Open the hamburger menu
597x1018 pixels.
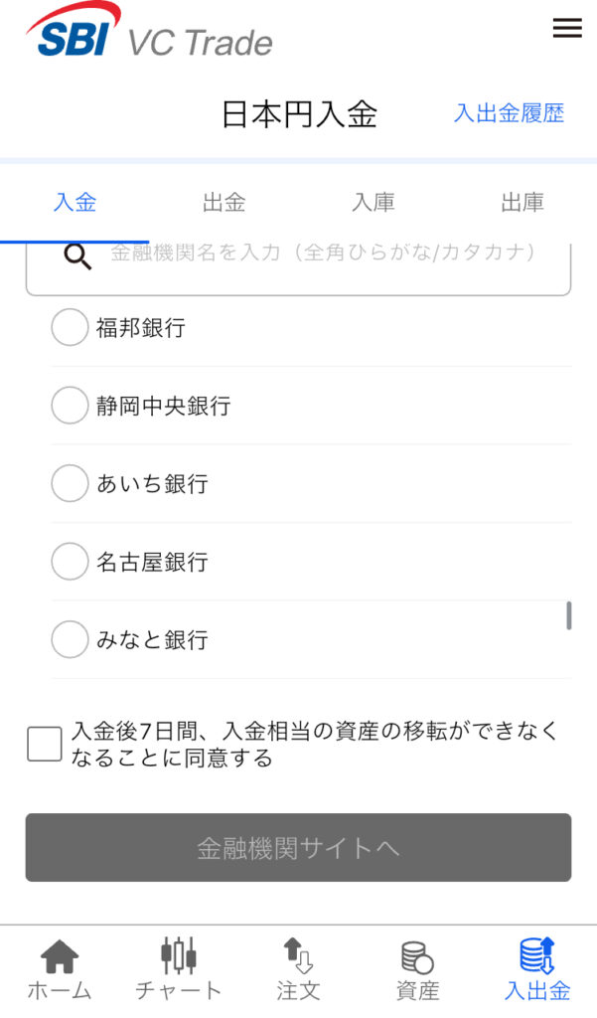point(567,29)
